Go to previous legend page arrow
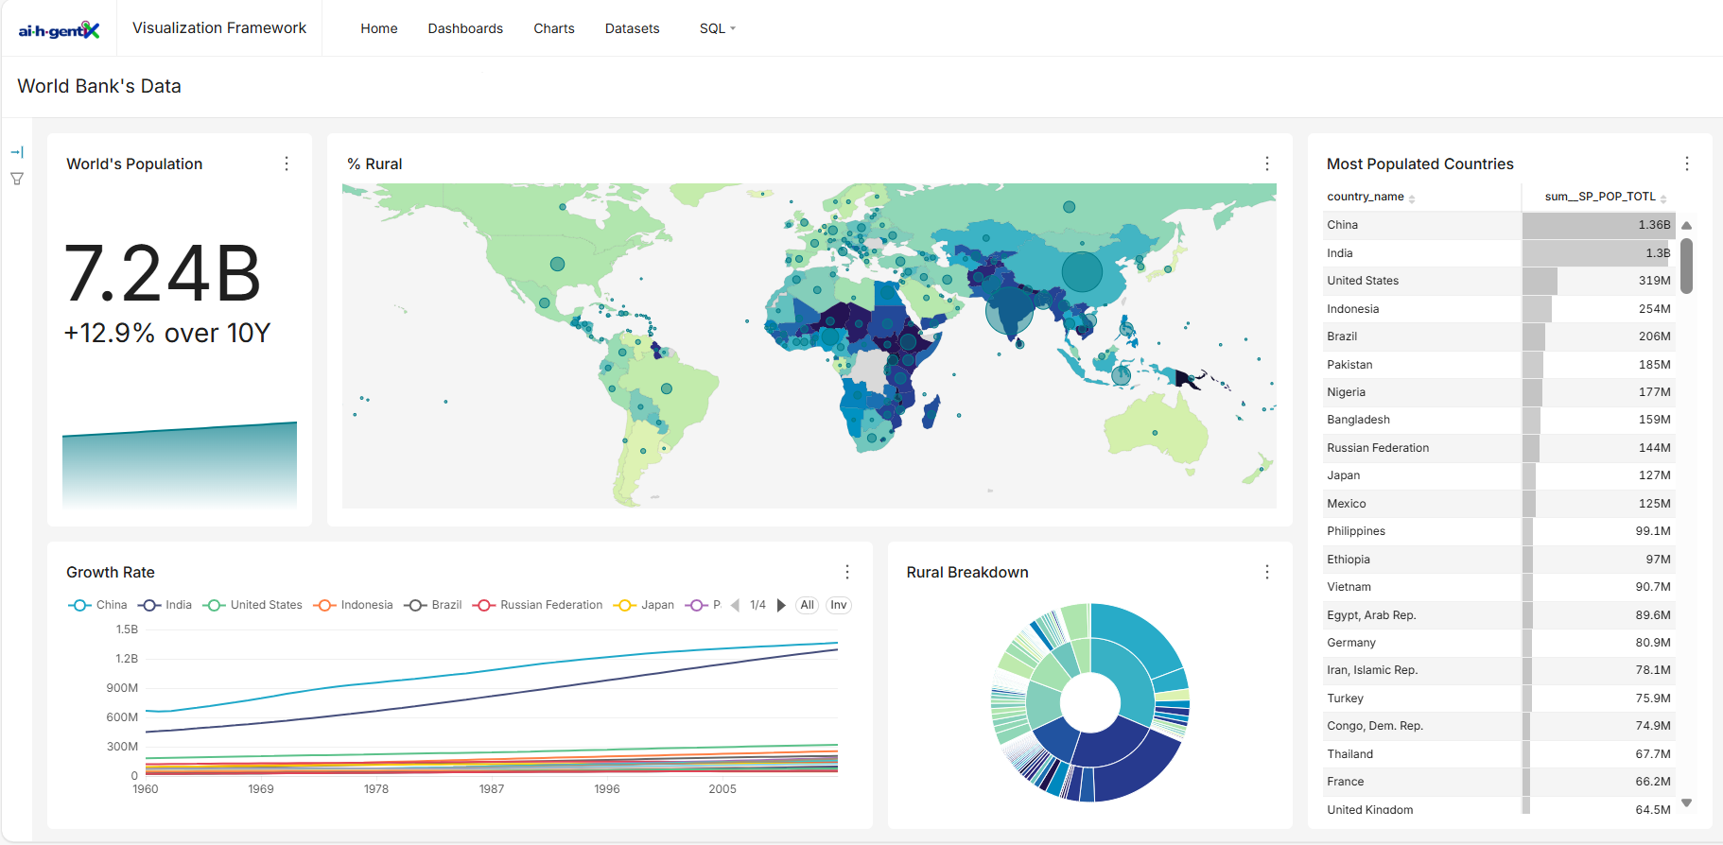The image size is (1723, 845). (x=736, y=605)
